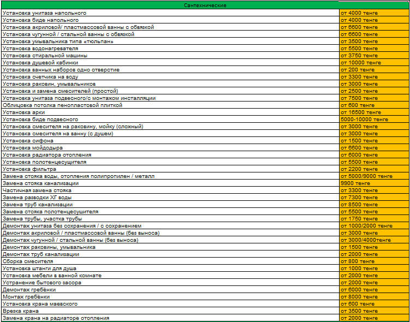This screenshot has width=410, height=322.
Task: Select the 'от 8000 тенге' price cell
Action: click(x=374, y=297)
